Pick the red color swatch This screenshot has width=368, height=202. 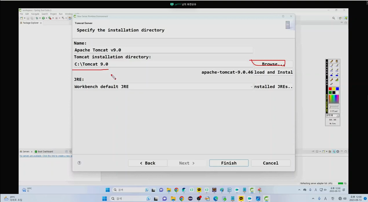pos(330,89)
